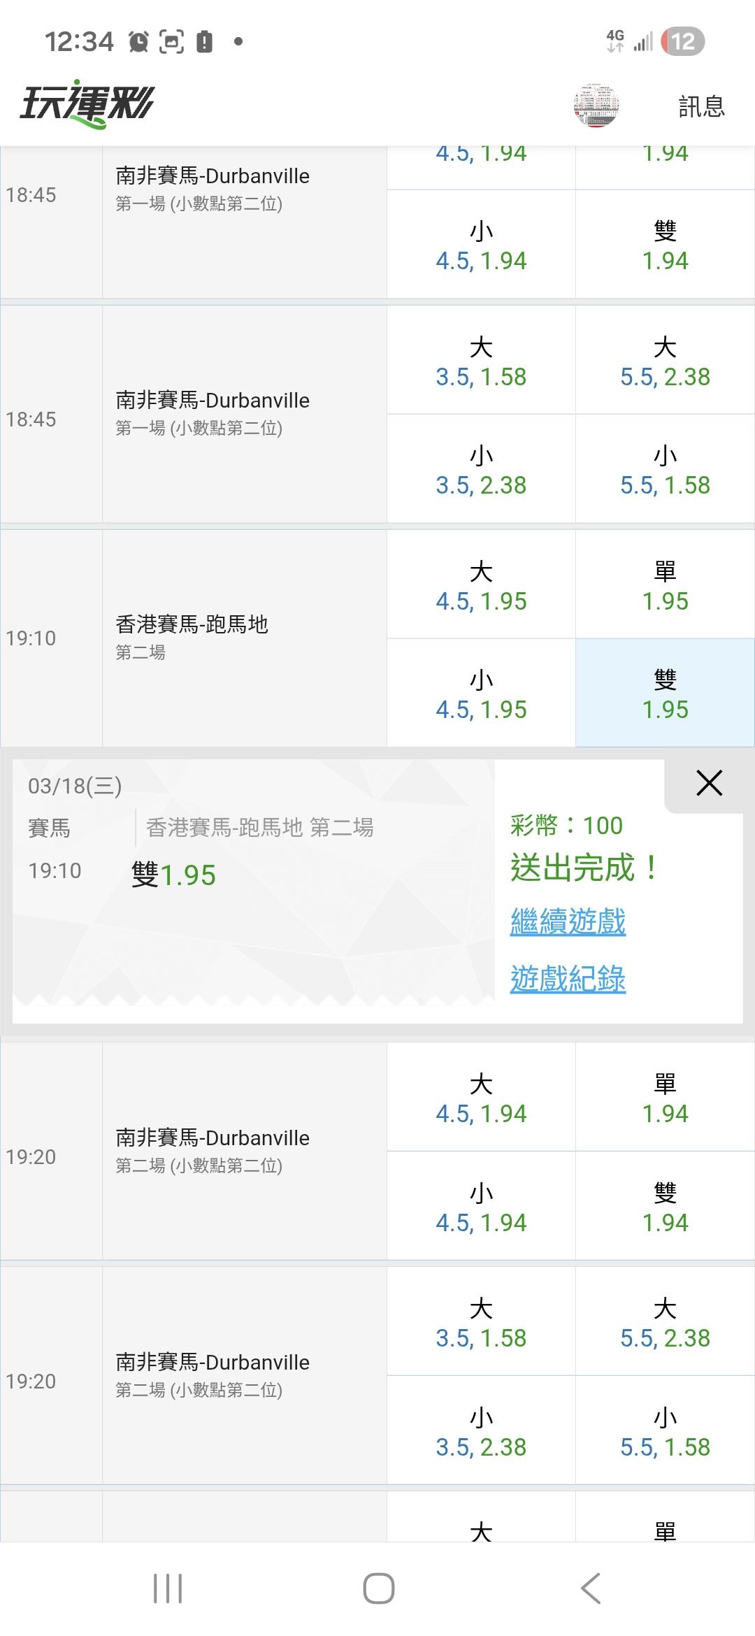Tap the 香港賽馬-跑馬地 第二場 event row
The image size is (755, 1636).
tap(245, 638)
